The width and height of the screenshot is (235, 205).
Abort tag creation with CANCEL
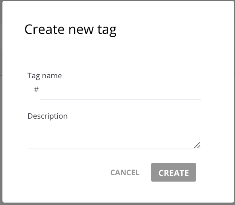125,172
